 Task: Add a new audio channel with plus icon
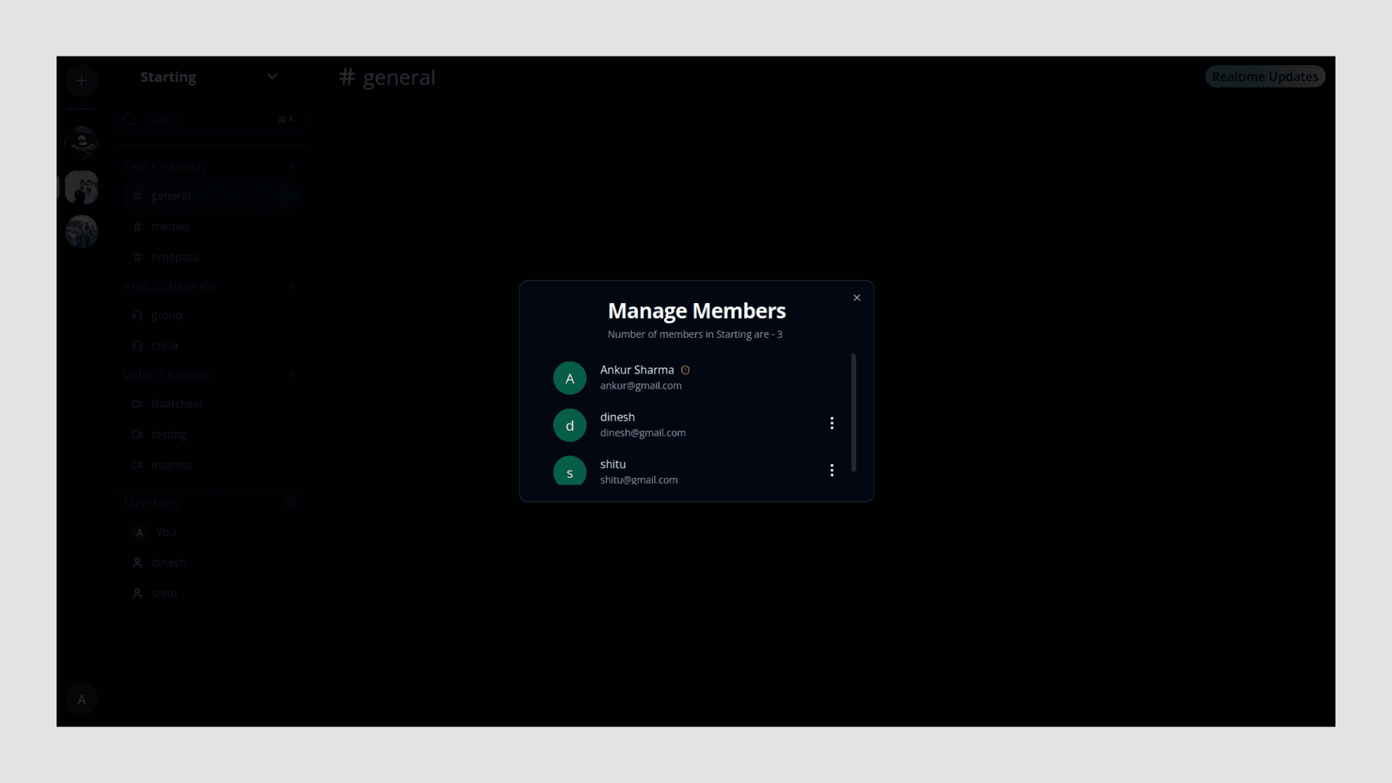[291, 286]
